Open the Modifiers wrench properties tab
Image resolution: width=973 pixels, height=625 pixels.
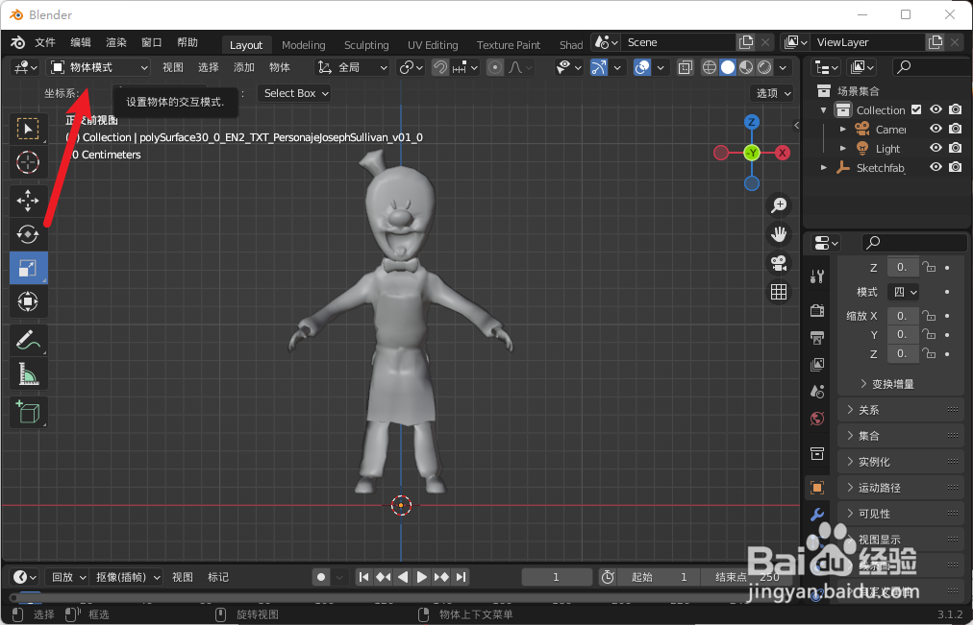817,515
